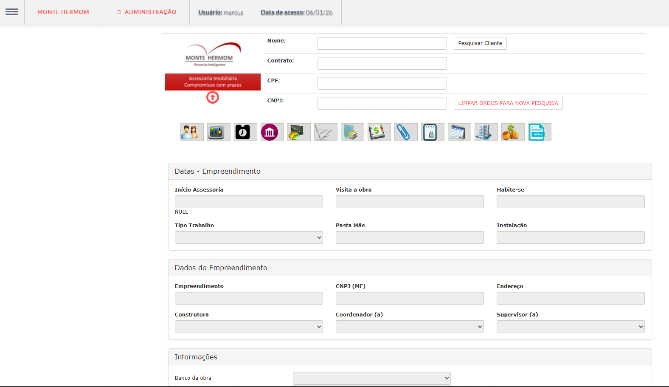Open the Construtora dropdown

tap(249, 327)
